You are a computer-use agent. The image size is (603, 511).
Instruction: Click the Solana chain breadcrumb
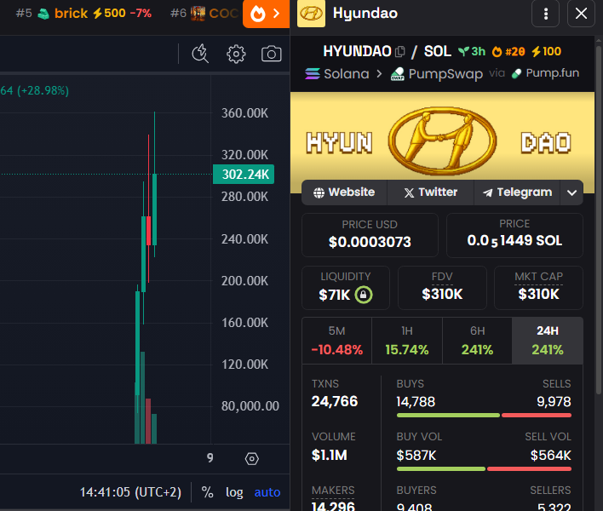tap(337, 73)
